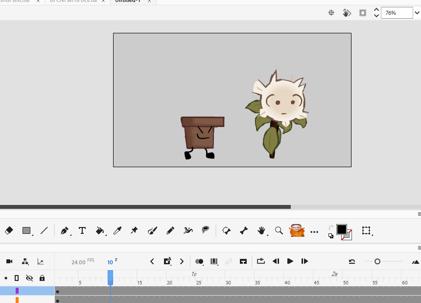Select the Width tool
421x303 pixels.
(x=188, y=230)
